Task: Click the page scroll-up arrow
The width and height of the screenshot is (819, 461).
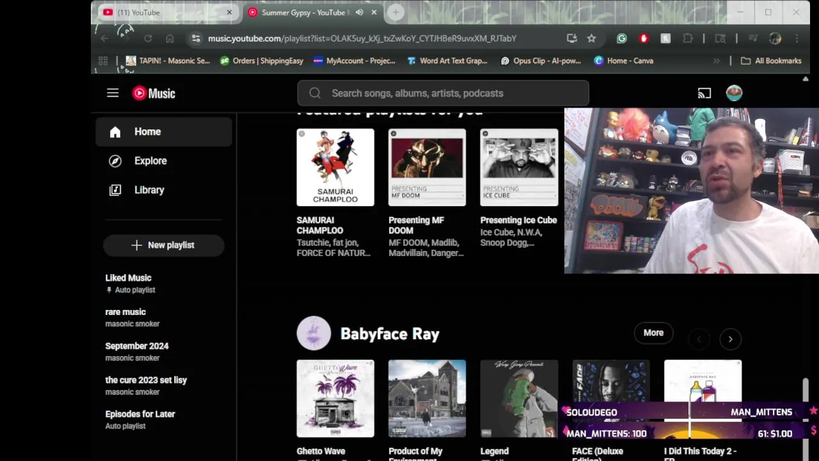Action: [x=806, y=79]
